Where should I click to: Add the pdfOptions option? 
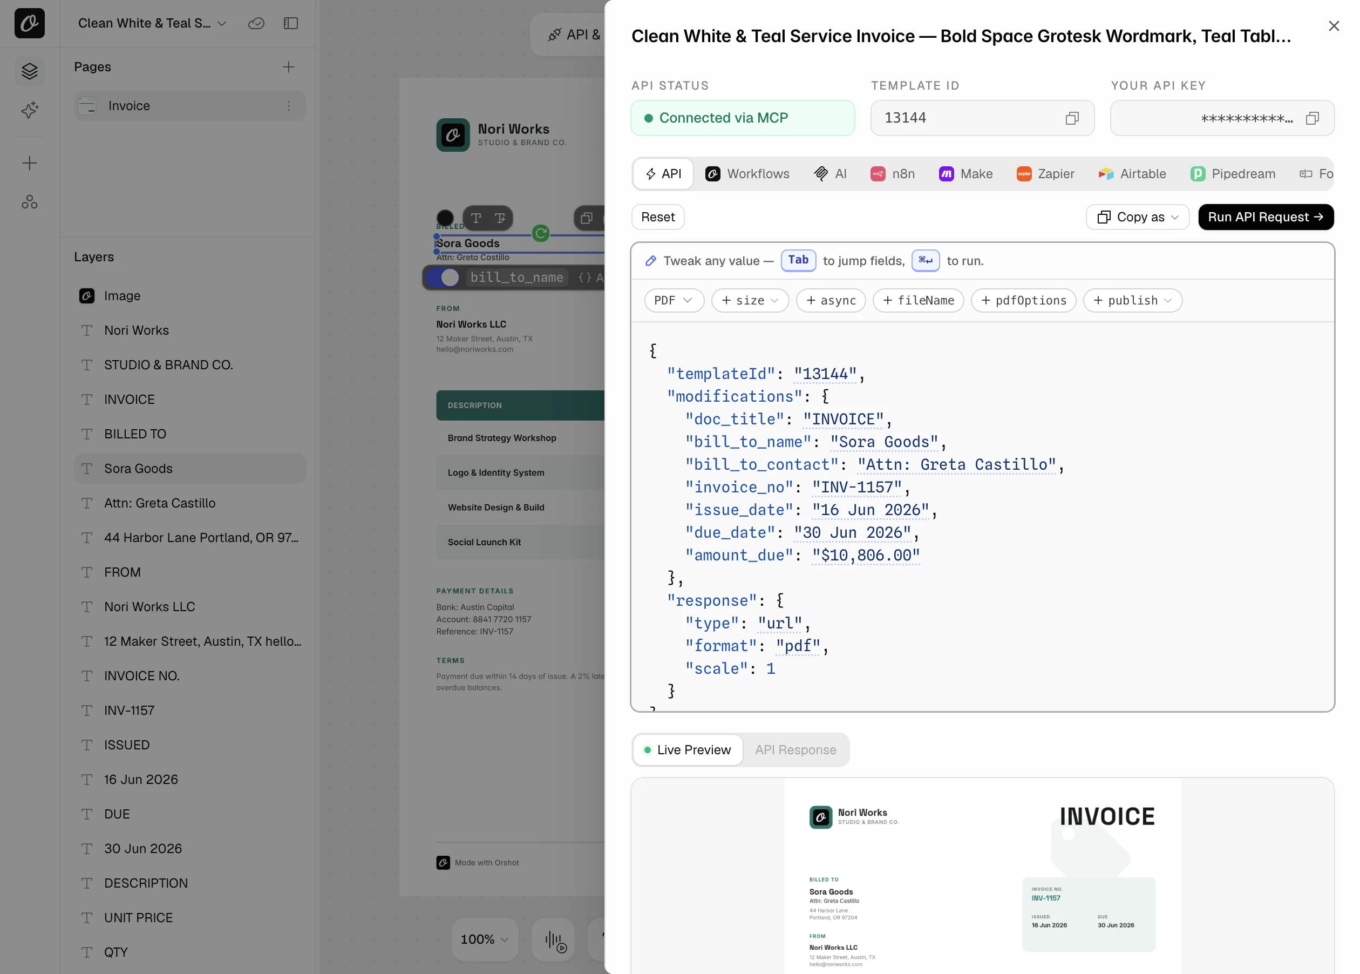click(x=1024, y=301)
